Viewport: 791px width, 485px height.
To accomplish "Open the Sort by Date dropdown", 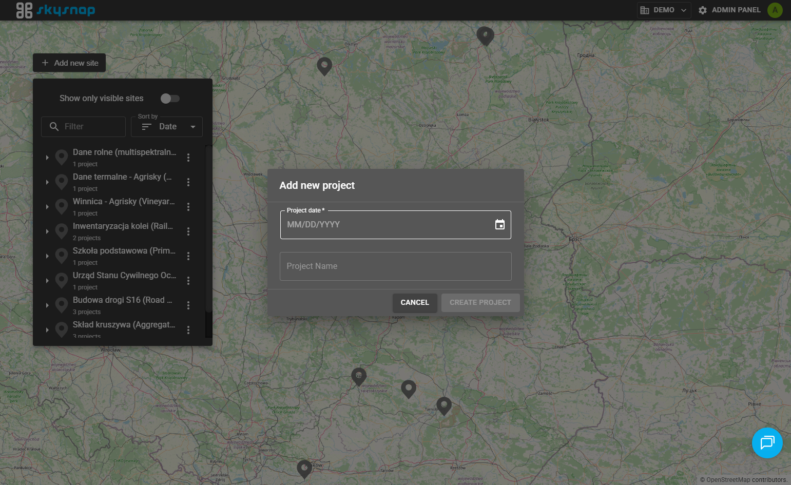I will tap(167, 127).
